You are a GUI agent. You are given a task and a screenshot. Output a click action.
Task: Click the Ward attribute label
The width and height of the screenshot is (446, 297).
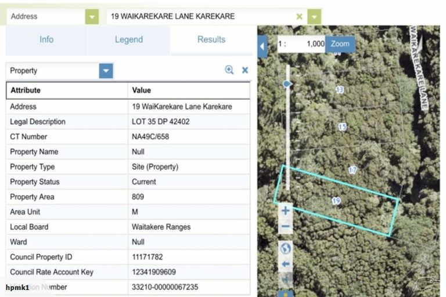(x=19, y=242)
